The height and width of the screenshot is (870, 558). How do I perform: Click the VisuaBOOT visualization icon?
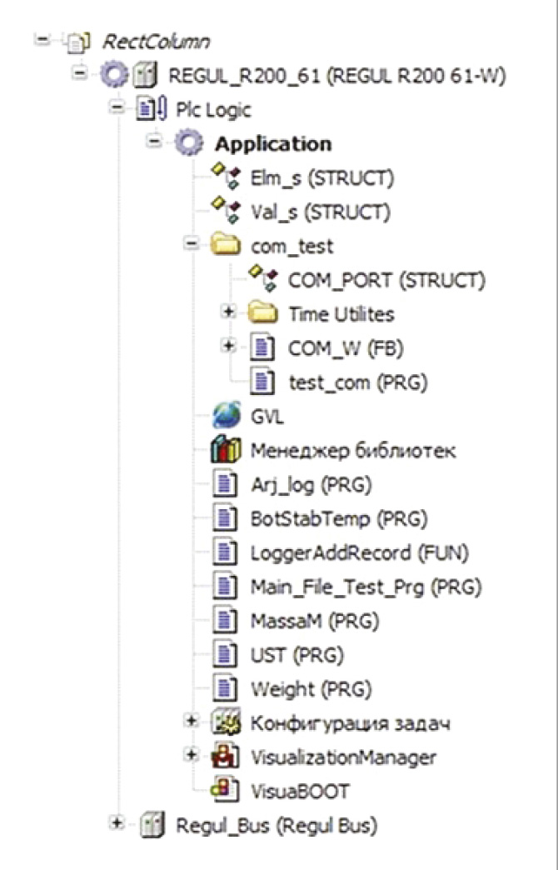point(226,790)
